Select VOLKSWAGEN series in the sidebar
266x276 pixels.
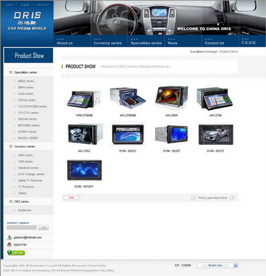[32, 106]
